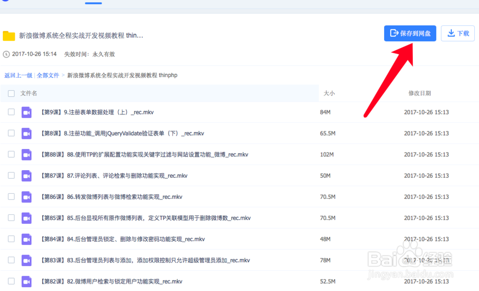Click the share date 2017-10-26 15:14
Image resolution: width=479 pixels, height=291 pixels.
pyautogui.click(x=34, y=54)
